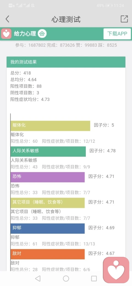Tap the battery indicator in status bar

click(109, 6)
